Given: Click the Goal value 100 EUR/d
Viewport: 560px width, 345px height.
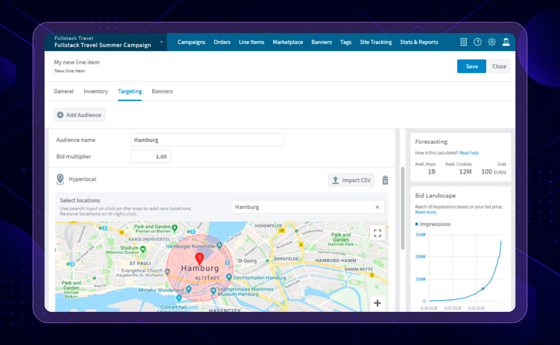Looking at the screenshot, I should coord(493,172).
